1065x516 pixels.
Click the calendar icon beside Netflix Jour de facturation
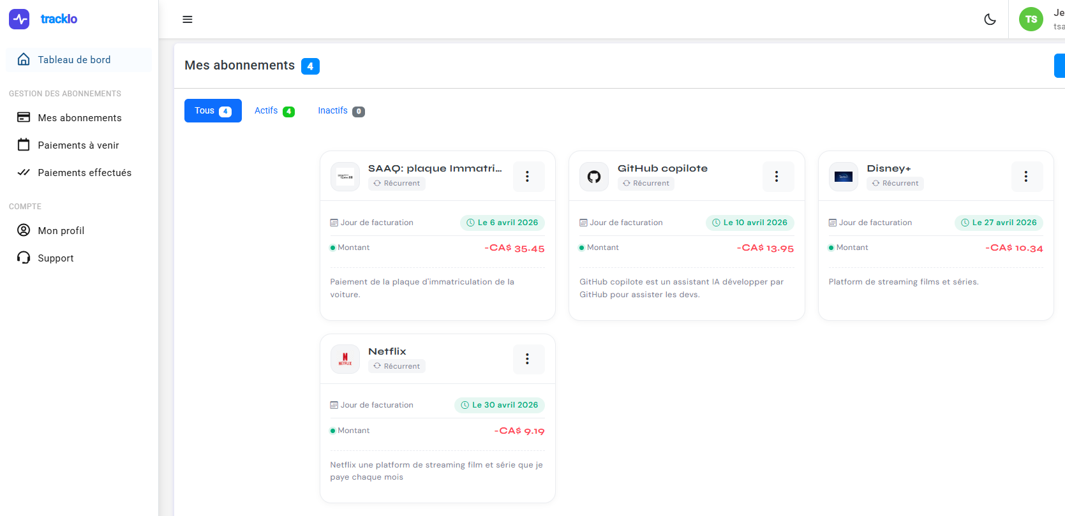(x=334, y=405)
